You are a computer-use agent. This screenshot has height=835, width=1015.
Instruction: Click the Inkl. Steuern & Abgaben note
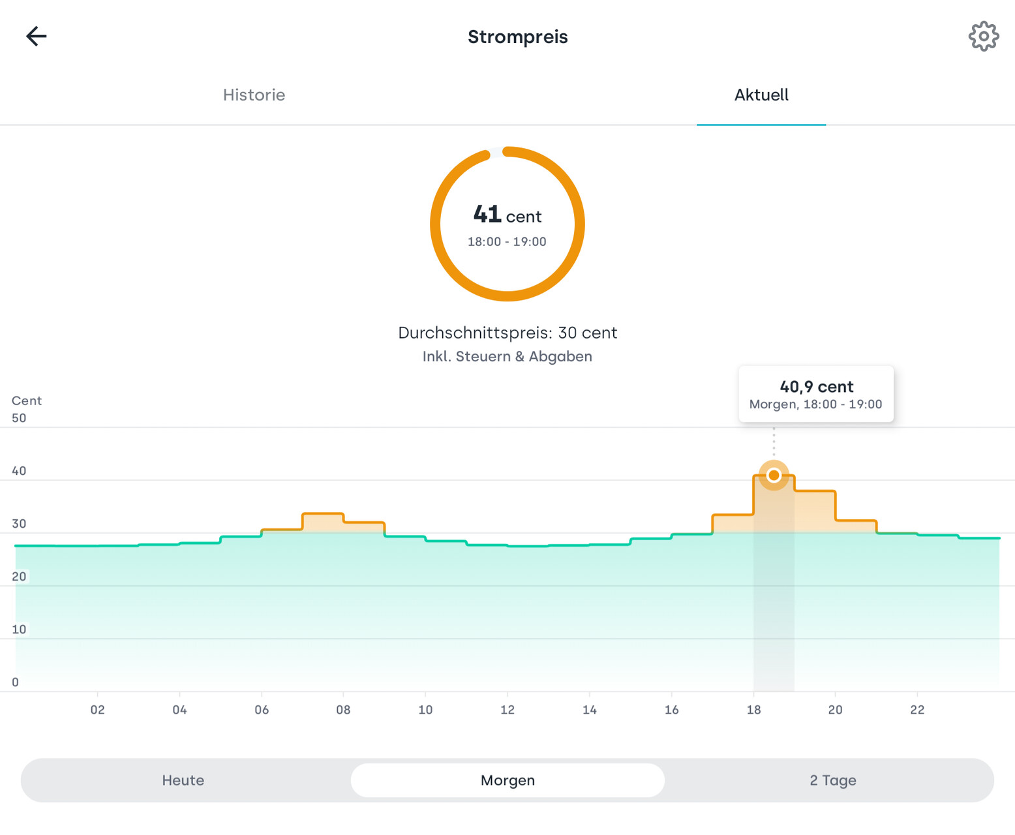[x=507, y=357]
